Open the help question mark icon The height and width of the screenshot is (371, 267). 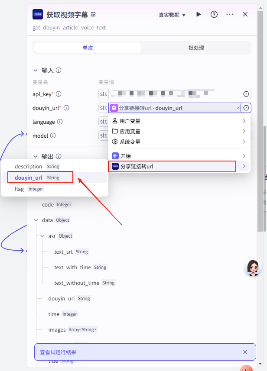(x=214, y=14)
